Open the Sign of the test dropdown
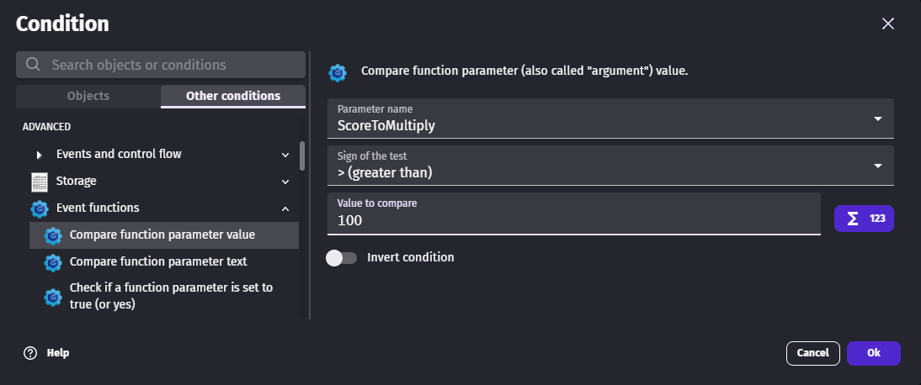This screenshot has width=921, height=385. (x=878, y=166)
